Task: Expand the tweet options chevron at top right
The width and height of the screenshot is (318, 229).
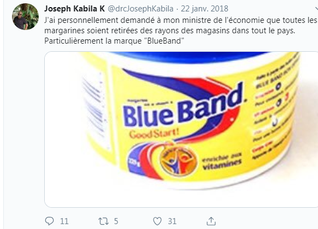Action: (316, 9)
